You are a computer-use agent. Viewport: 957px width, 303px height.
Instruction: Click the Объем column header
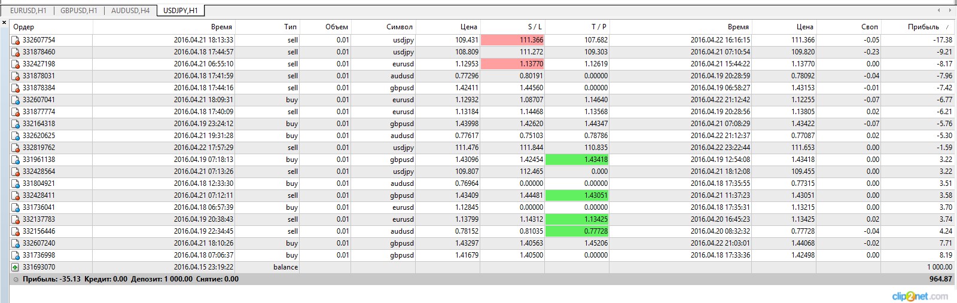pyautogui.click(x=325, y=27)
